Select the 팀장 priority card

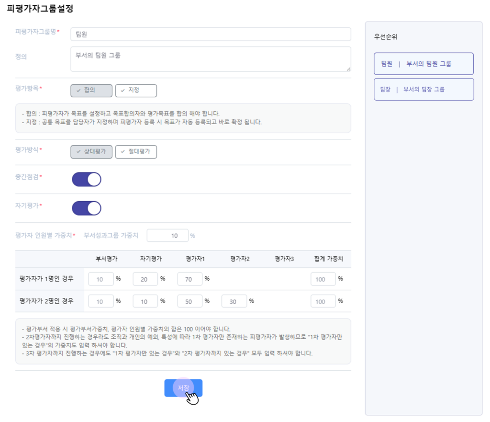pos(423,90)
